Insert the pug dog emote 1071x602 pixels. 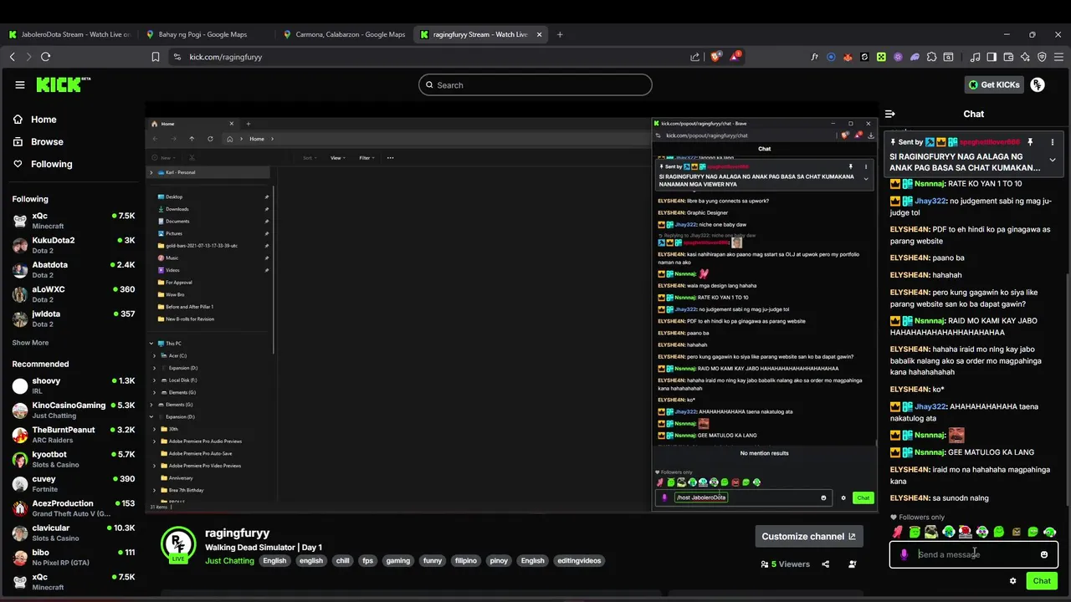931,532
